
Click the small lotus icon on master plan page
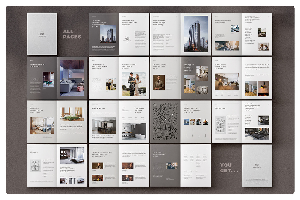(155, 30)
